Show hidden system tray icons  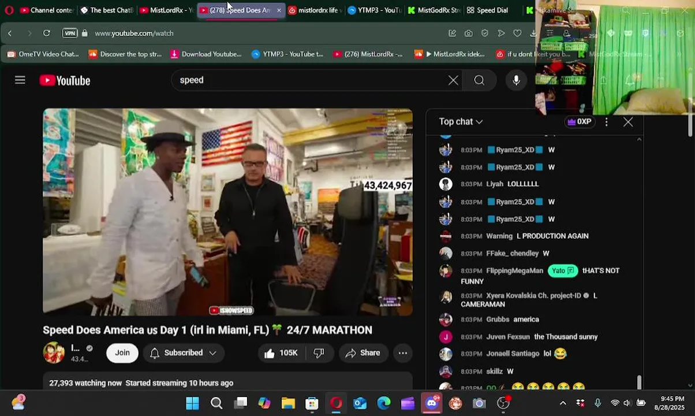pos(563,403)
